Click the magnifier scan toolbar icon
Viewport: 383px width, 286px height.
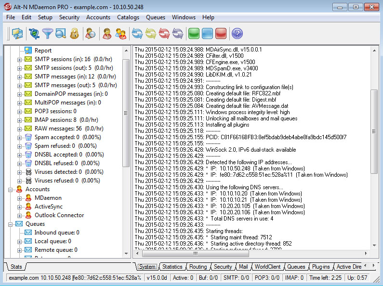click(61, 34)
